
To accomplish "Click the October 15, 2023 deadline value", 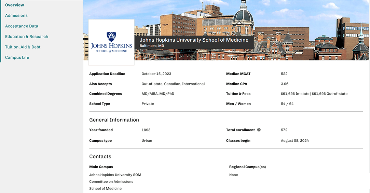I will click(156, 74).
